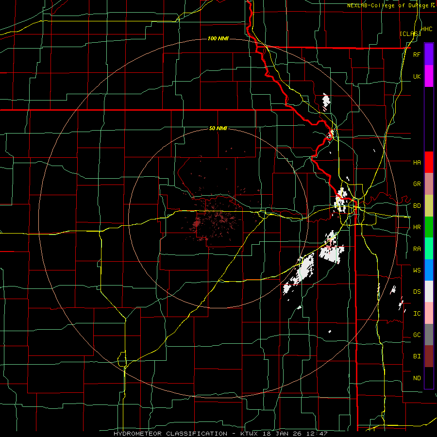
Task: Click the purple RF legend color swatch
Action: tap(429, 54)
